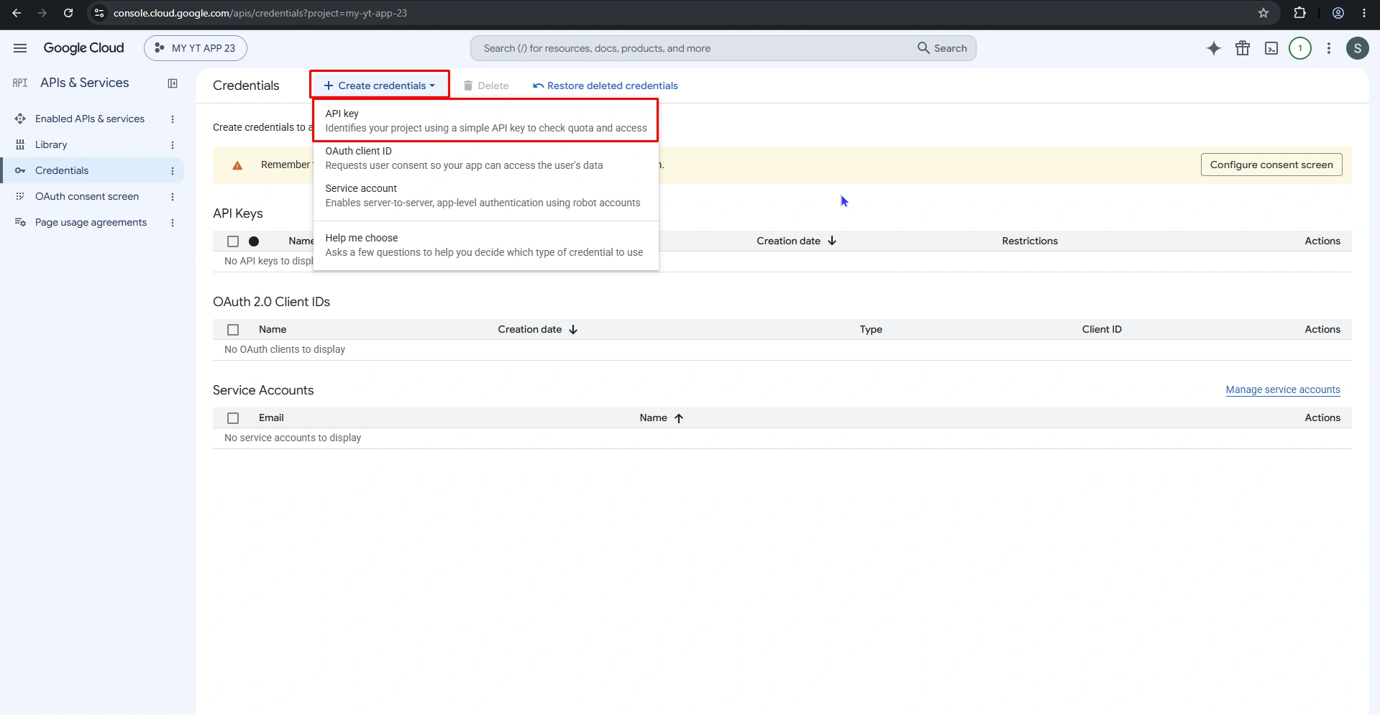
Task: Open more options for Credentials nav item
Action: point(173,171)
